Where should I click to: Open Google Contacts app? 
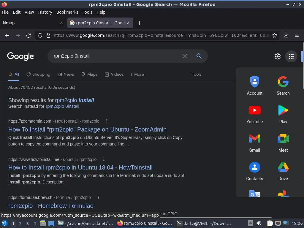pos(254,171)
